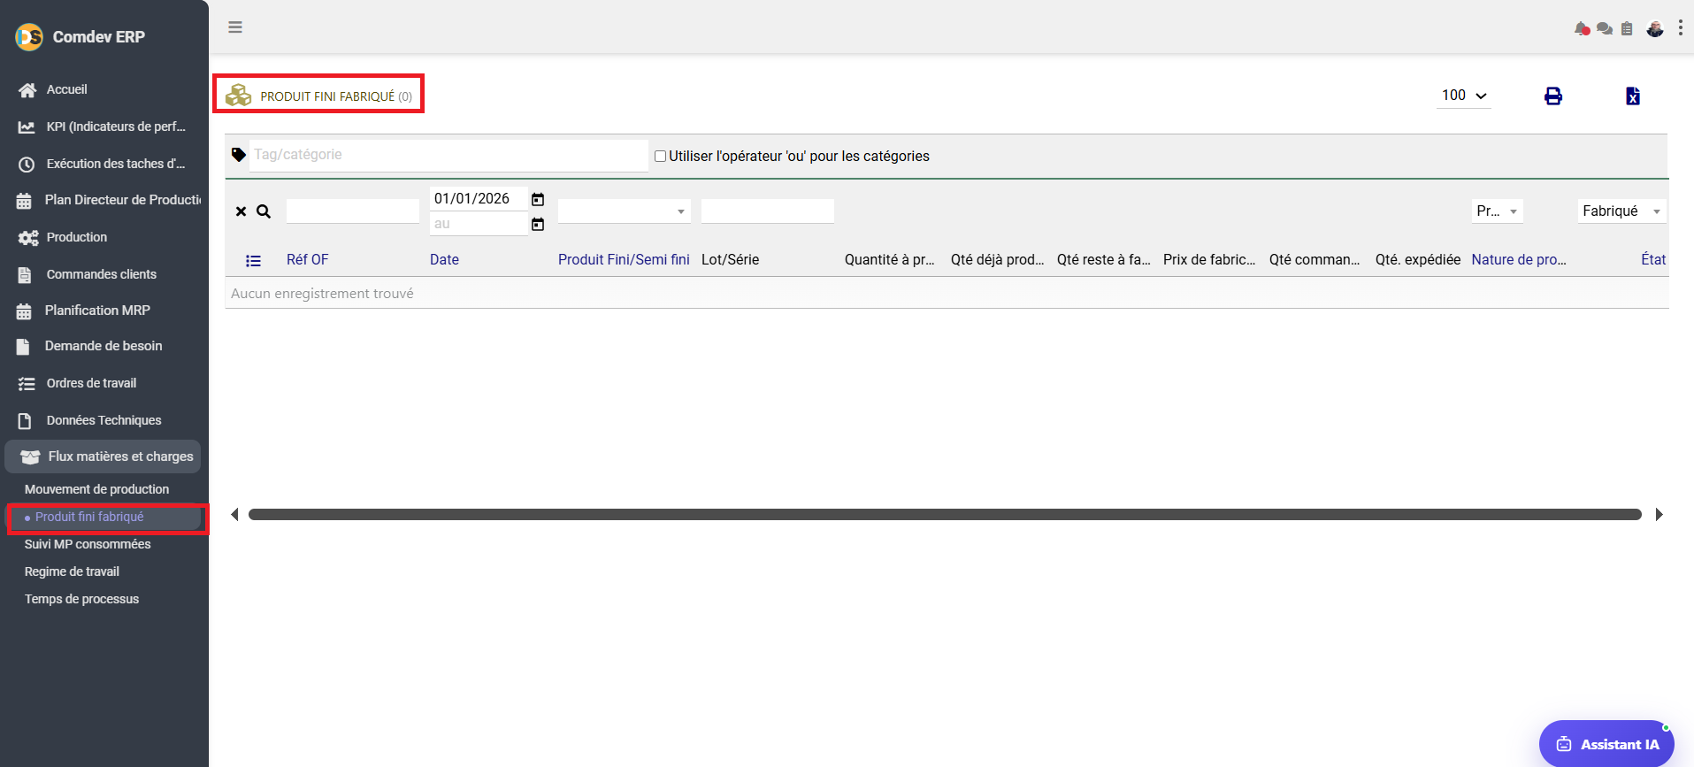Open the notifications bell
Image resolution: width=1694 pixels, height=767 pixels.
1583,29
